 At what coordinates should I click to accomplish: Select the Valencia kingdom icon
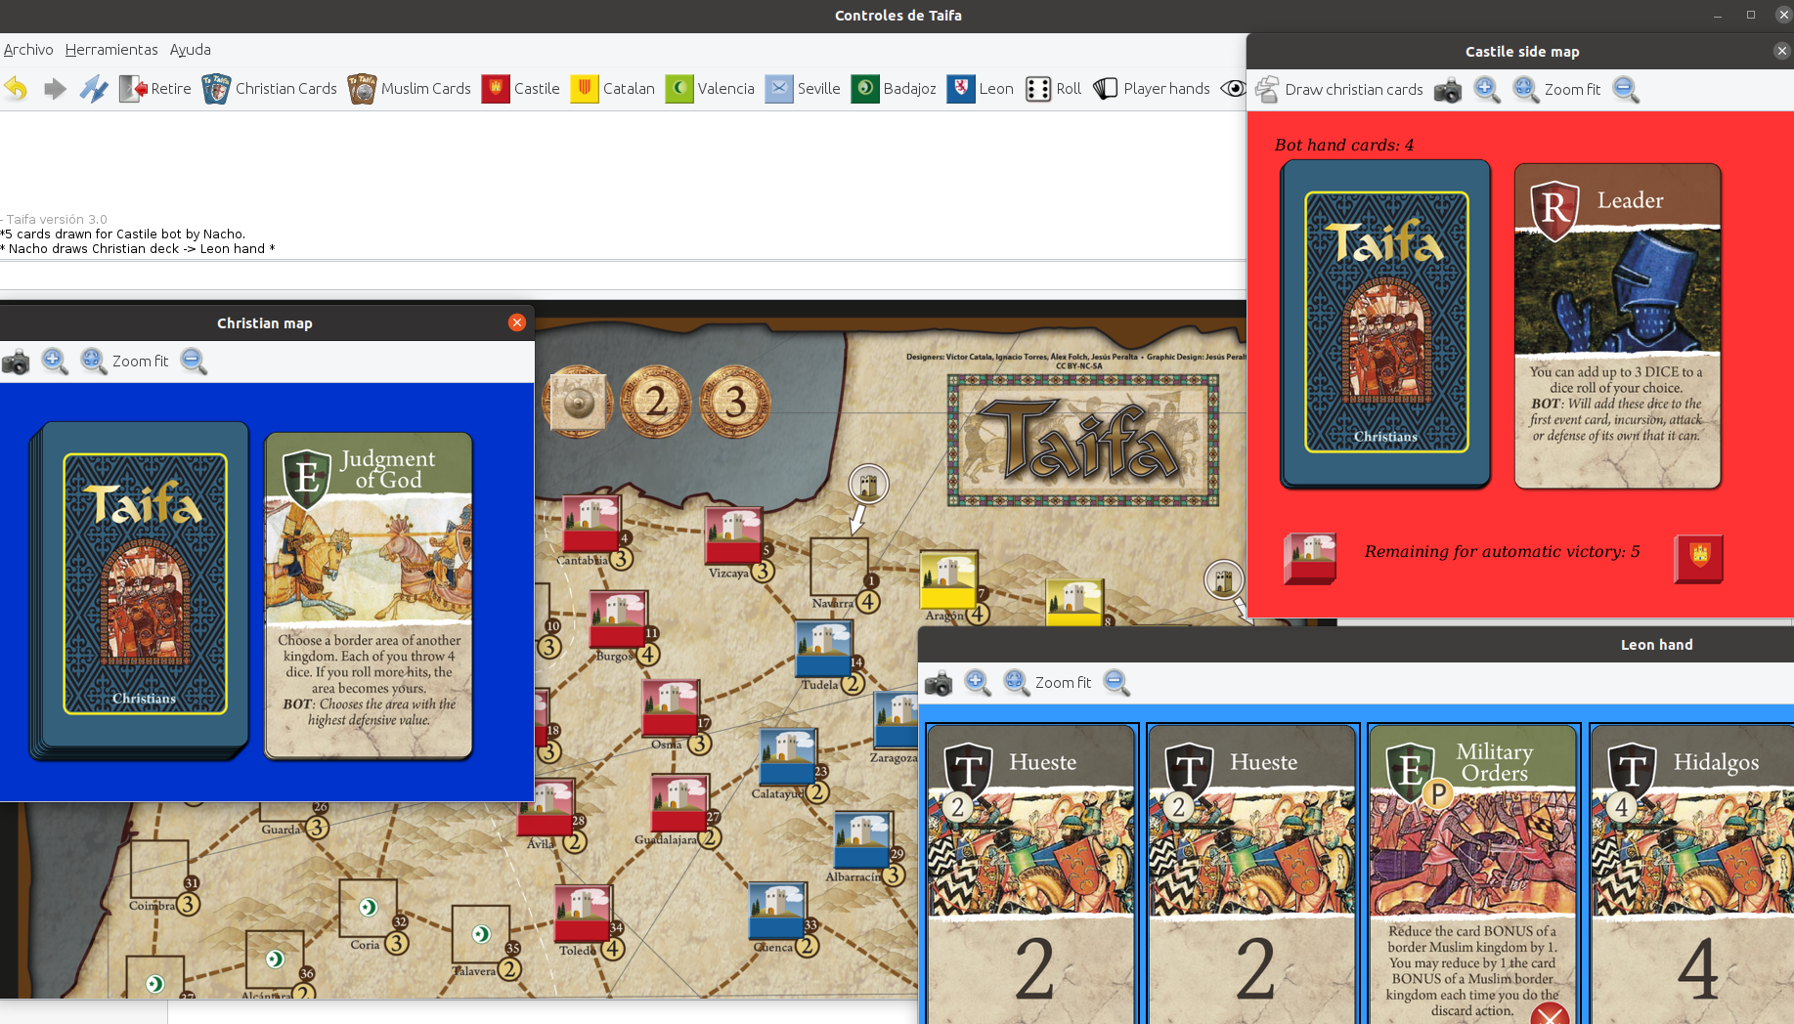tap(710, 89)
